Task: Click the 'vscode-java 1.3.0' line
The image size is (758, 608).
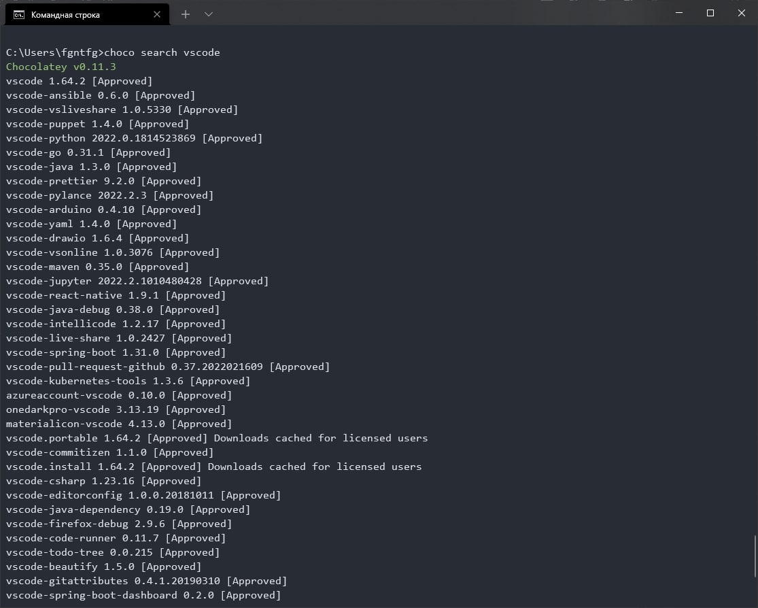Action: tap(91, 167)
